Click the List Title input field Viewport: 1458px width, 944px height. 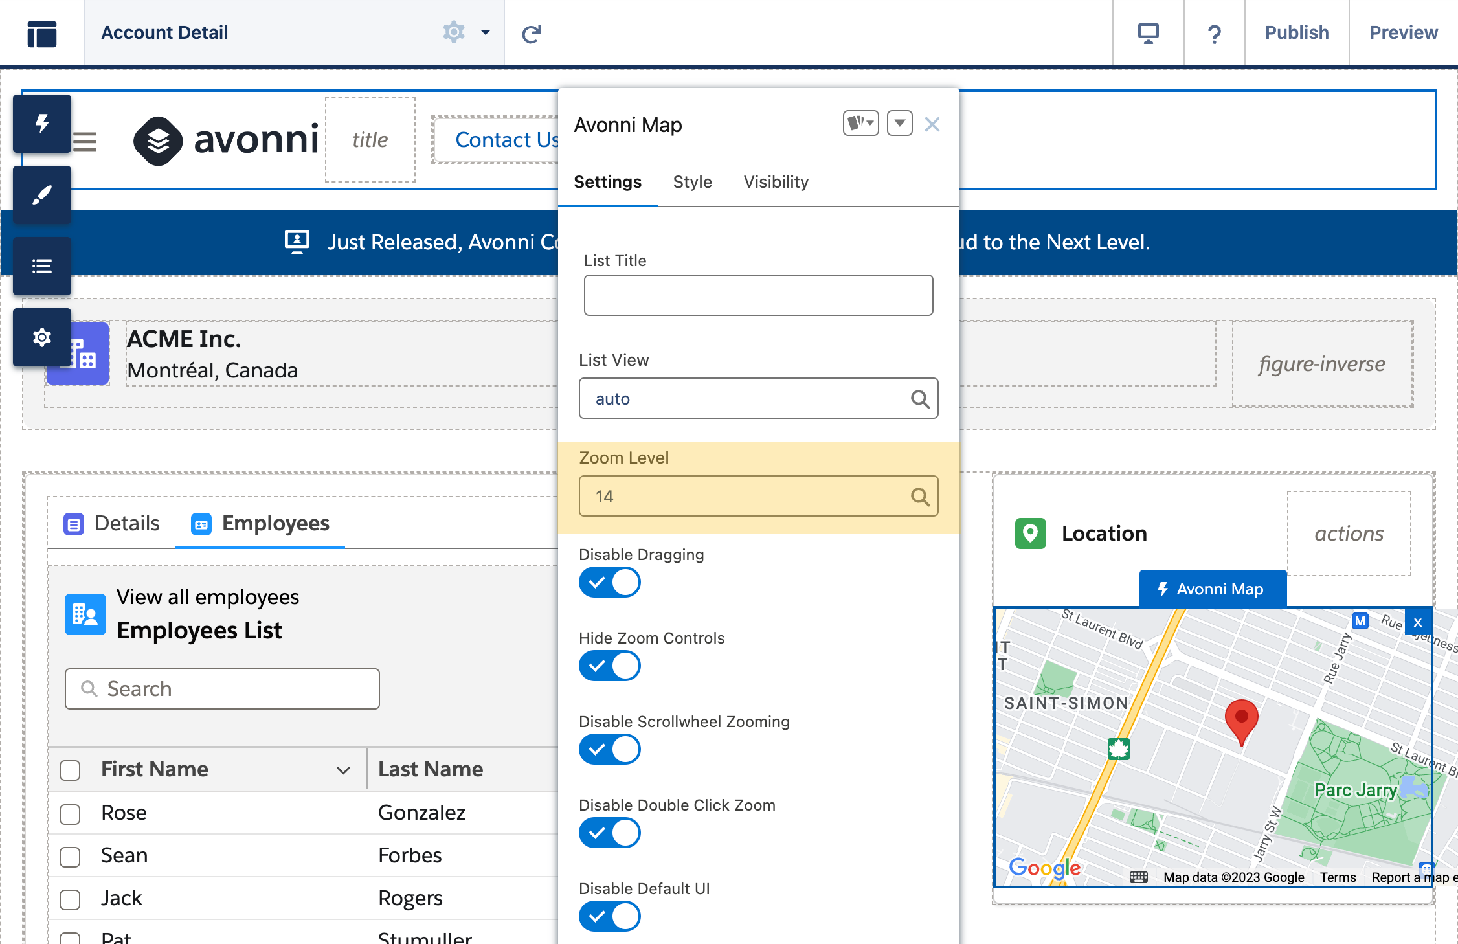point(757,295)
